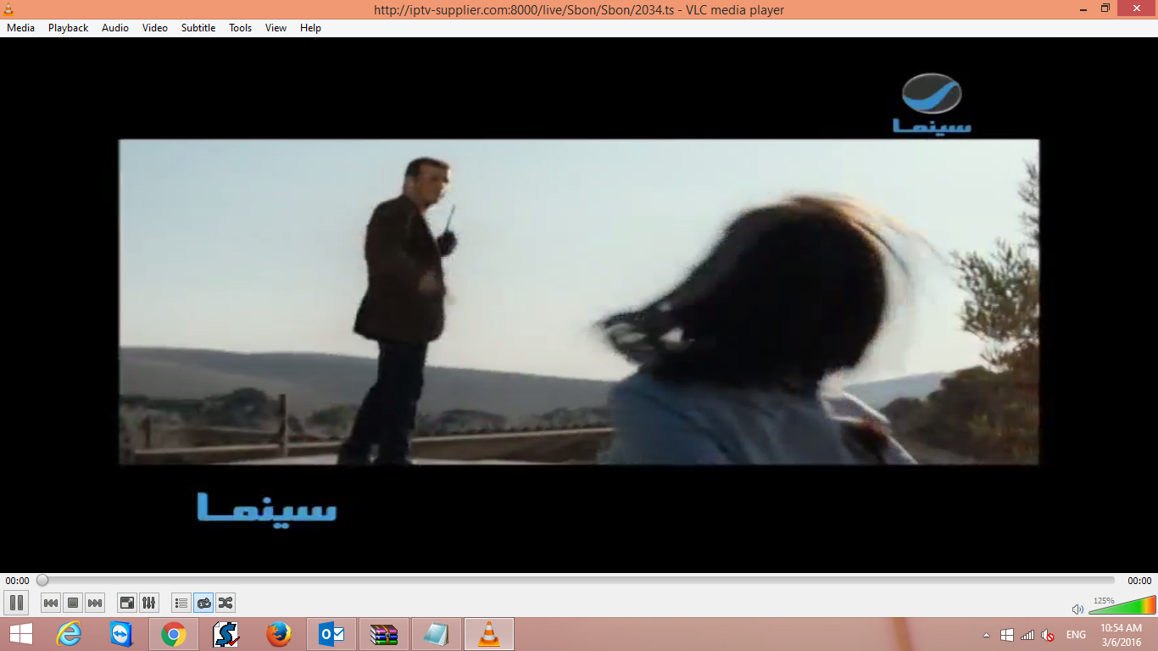Open WinRAR from taskbar

tap(384, 634)
